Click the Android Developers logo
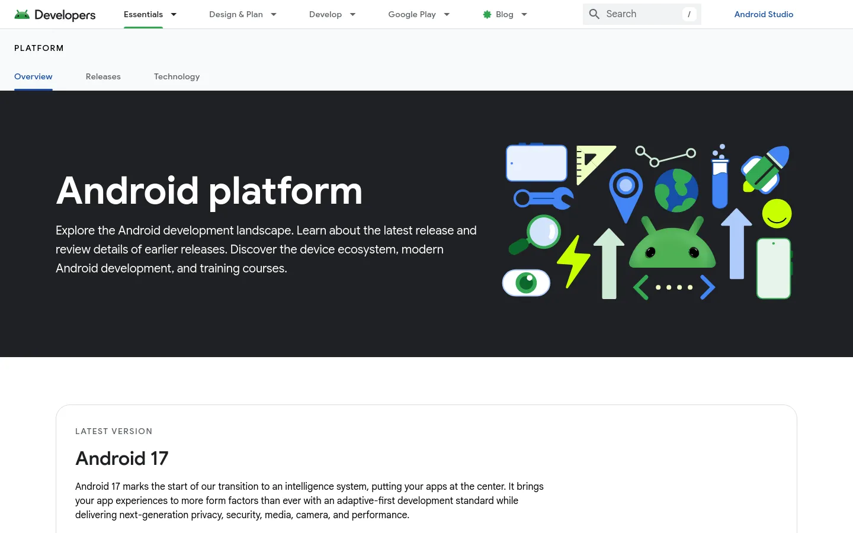The image size is (853, 533). [x=54, y=14]
